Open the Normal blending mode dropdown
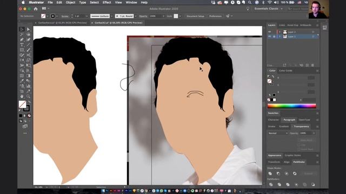This screenshot has height=194, width=346. click(x=278, y=133)
